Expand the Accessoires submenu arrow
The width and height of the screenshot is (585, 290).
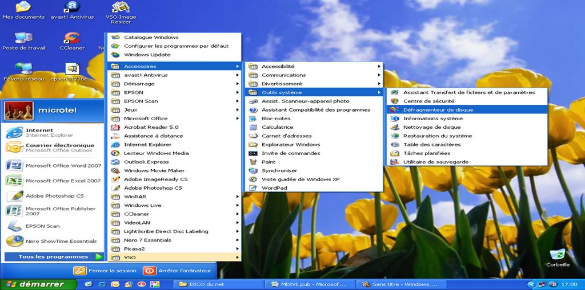coord(237,66)
